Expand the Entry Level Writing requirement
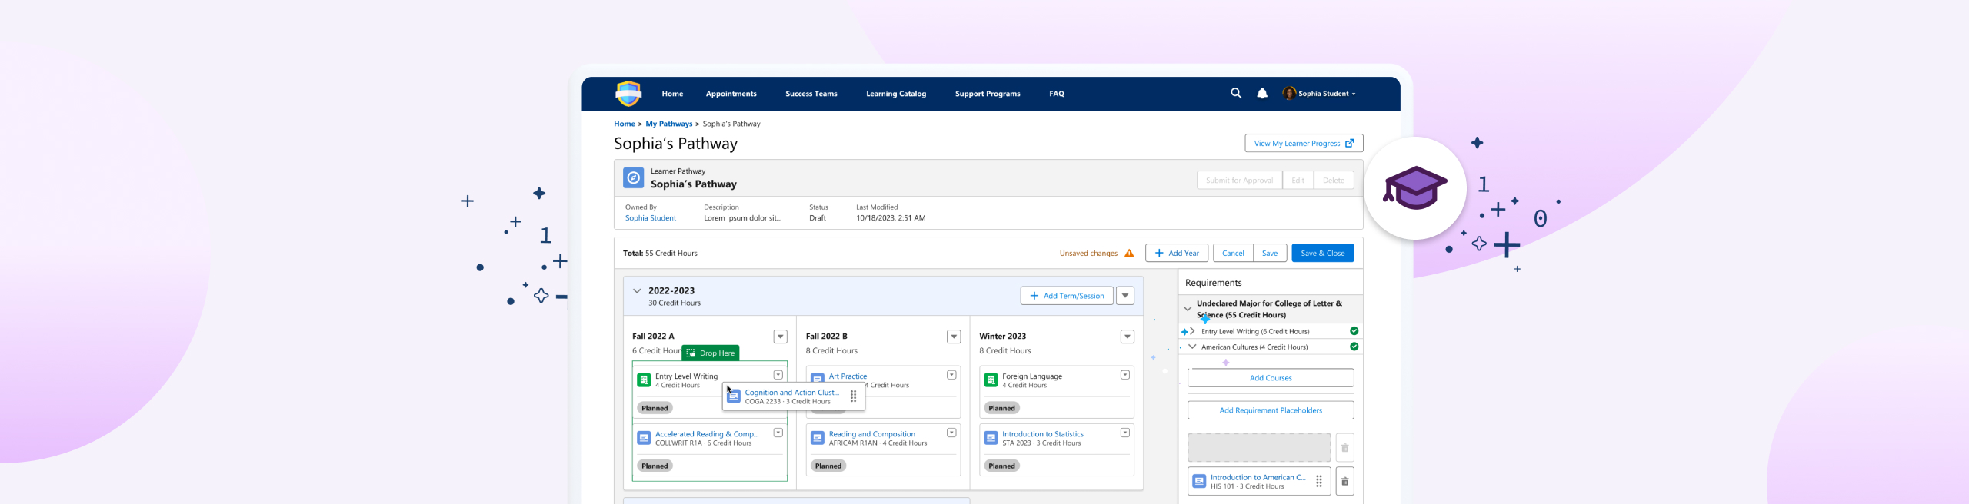Screen dimensions: 1969x504 (x=1192, y=332)
